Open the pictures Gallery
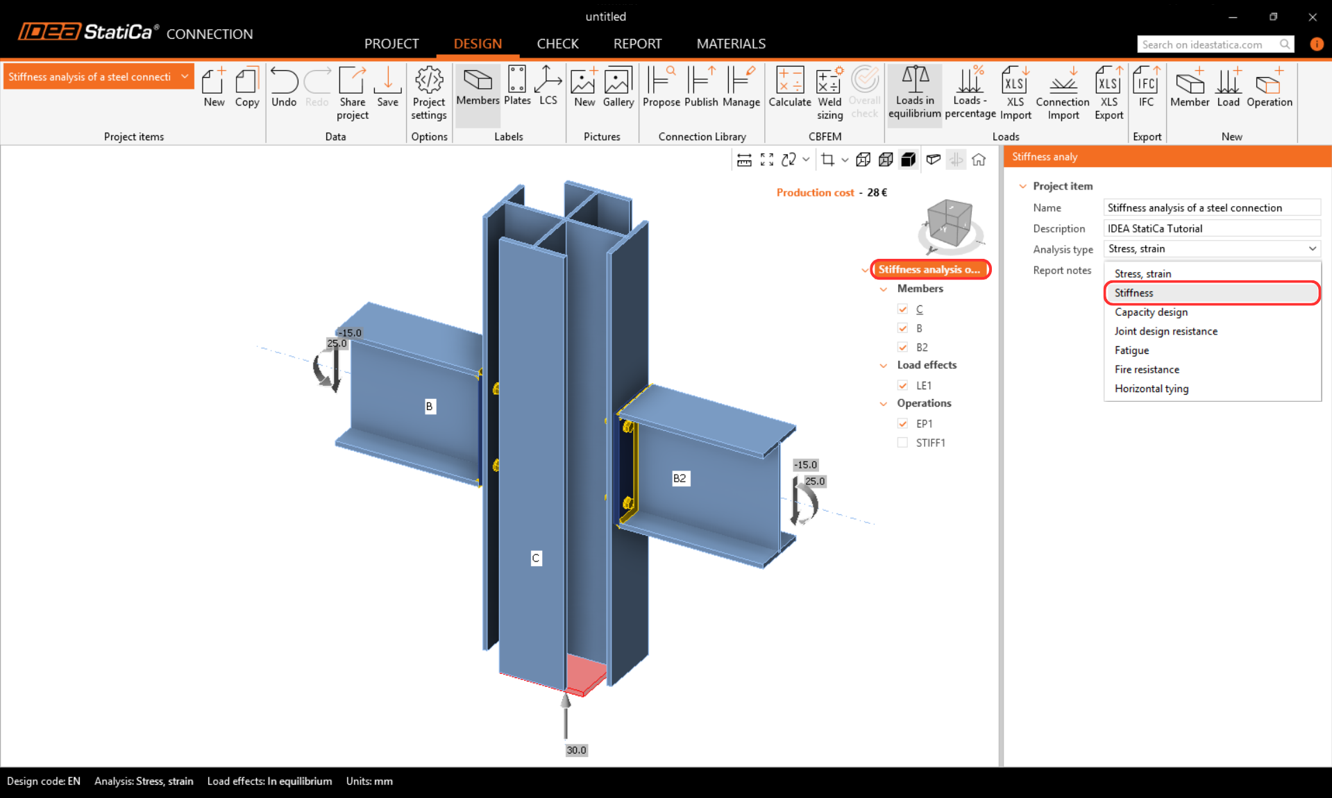Screen dimensions: 1332x798 click(x=618, y=87)
